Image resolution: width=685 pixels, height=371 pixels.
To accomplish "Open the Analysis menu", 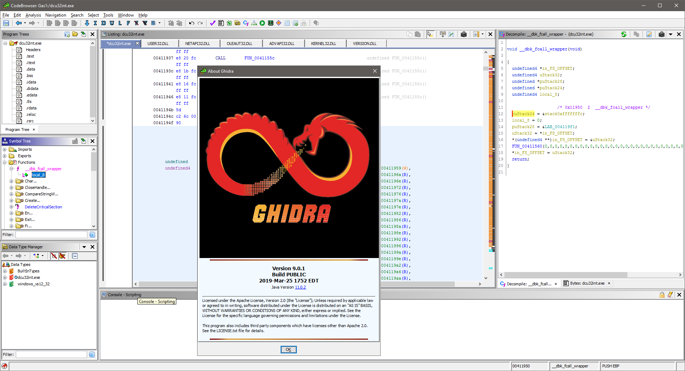I will tap(33, 15).
